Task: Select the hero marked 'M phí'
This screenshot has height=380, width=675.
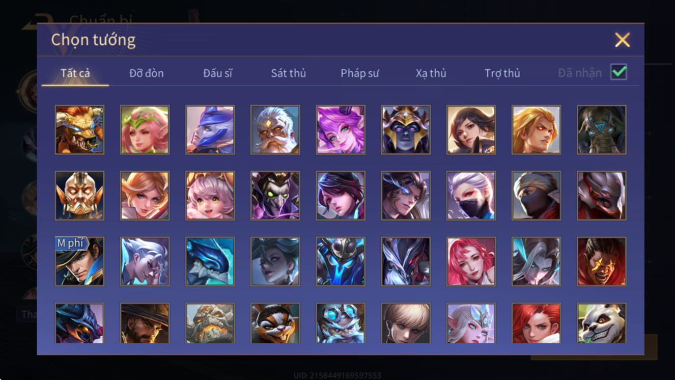Action: pos(79,261)
